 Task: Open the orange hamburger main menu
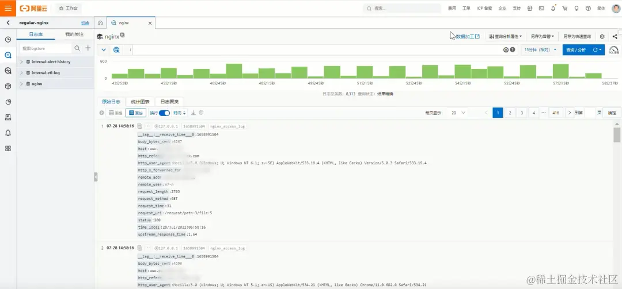pos(8,8)
